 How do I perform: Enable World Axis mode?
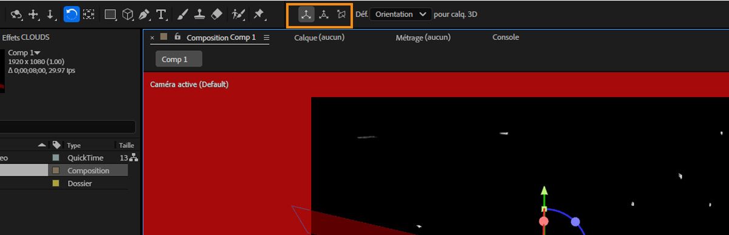pyautogui.click(x=324, y=14)
